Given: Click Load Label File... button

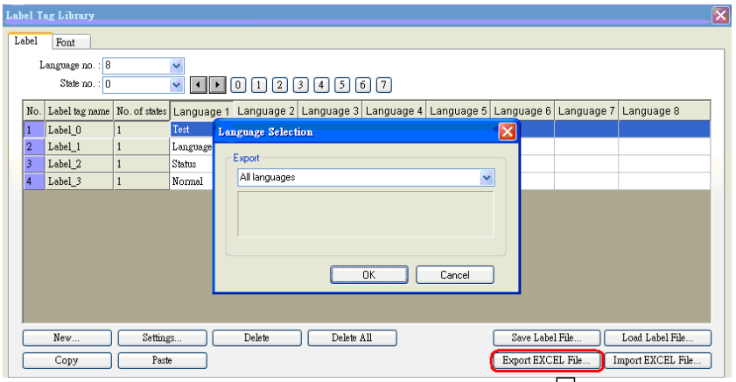Looking at the screenshot, I should tap(657, 338).
